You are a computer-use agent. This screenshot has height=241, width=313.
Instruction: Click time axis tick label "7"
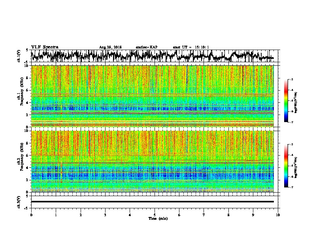pyautogui.click(x=204, y=215)
